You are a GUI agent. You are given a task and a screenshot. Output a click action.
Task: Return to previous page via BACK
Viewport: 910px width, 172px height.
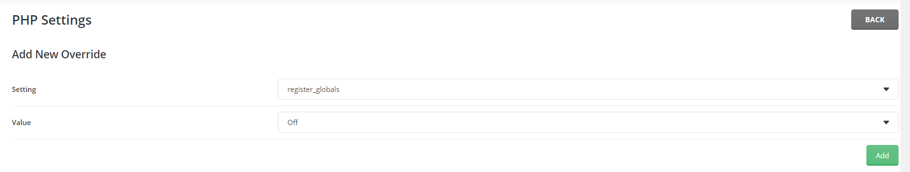874,19
